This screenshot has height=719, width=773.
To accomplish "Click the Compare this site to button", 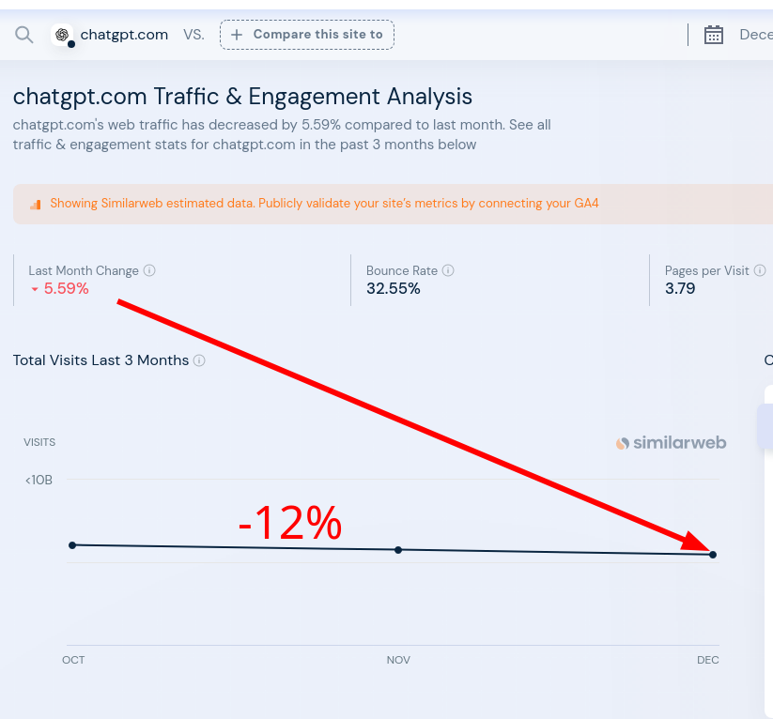I will point(307,34).
